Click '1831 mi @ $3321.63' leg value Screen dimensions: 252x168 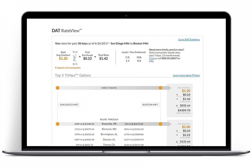point(134,129)
